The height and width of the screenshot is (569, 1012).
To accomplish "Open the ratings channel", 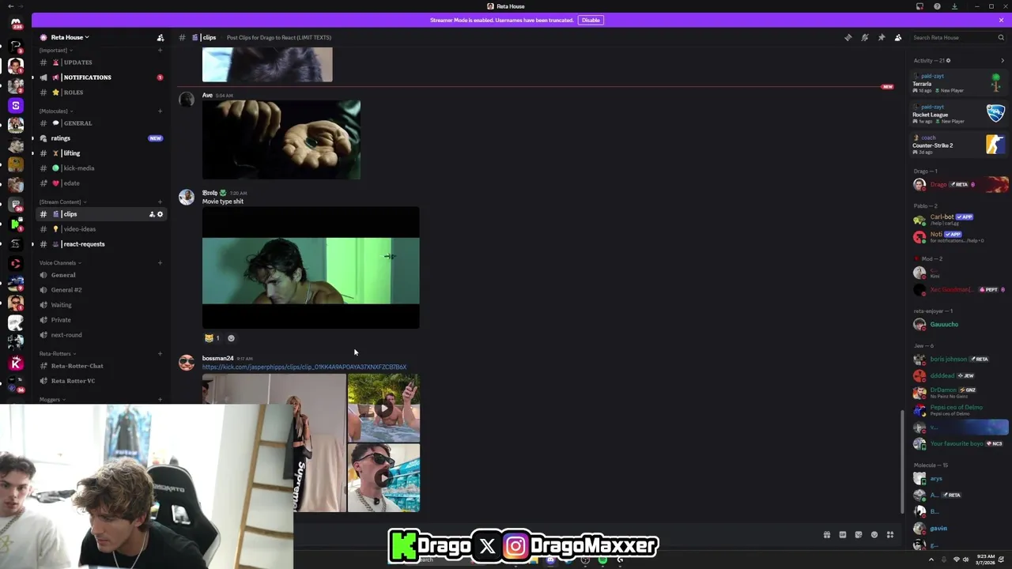I will pyautogui.click(x=100, y=138).
